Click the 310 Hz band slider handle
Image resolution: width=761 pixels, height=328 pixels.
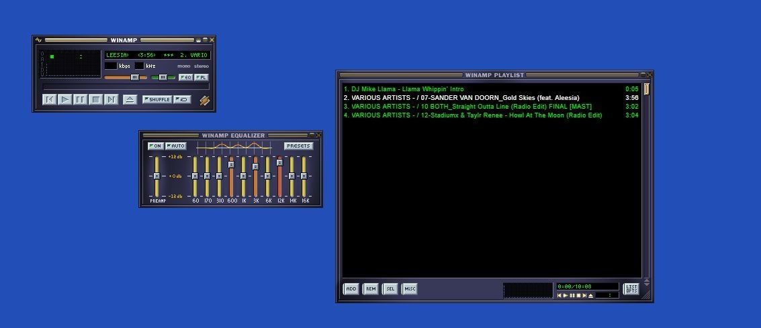tap(220, 176)
